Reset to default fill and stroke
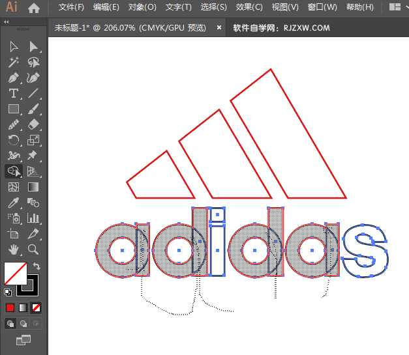 tap(8, 292)
